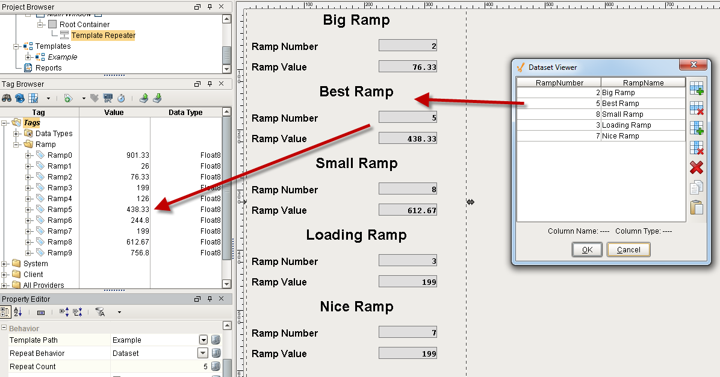Viewport: 720px width, 377px height.
Task: Collapse the Behavior property group
Action: coord(5,329)
